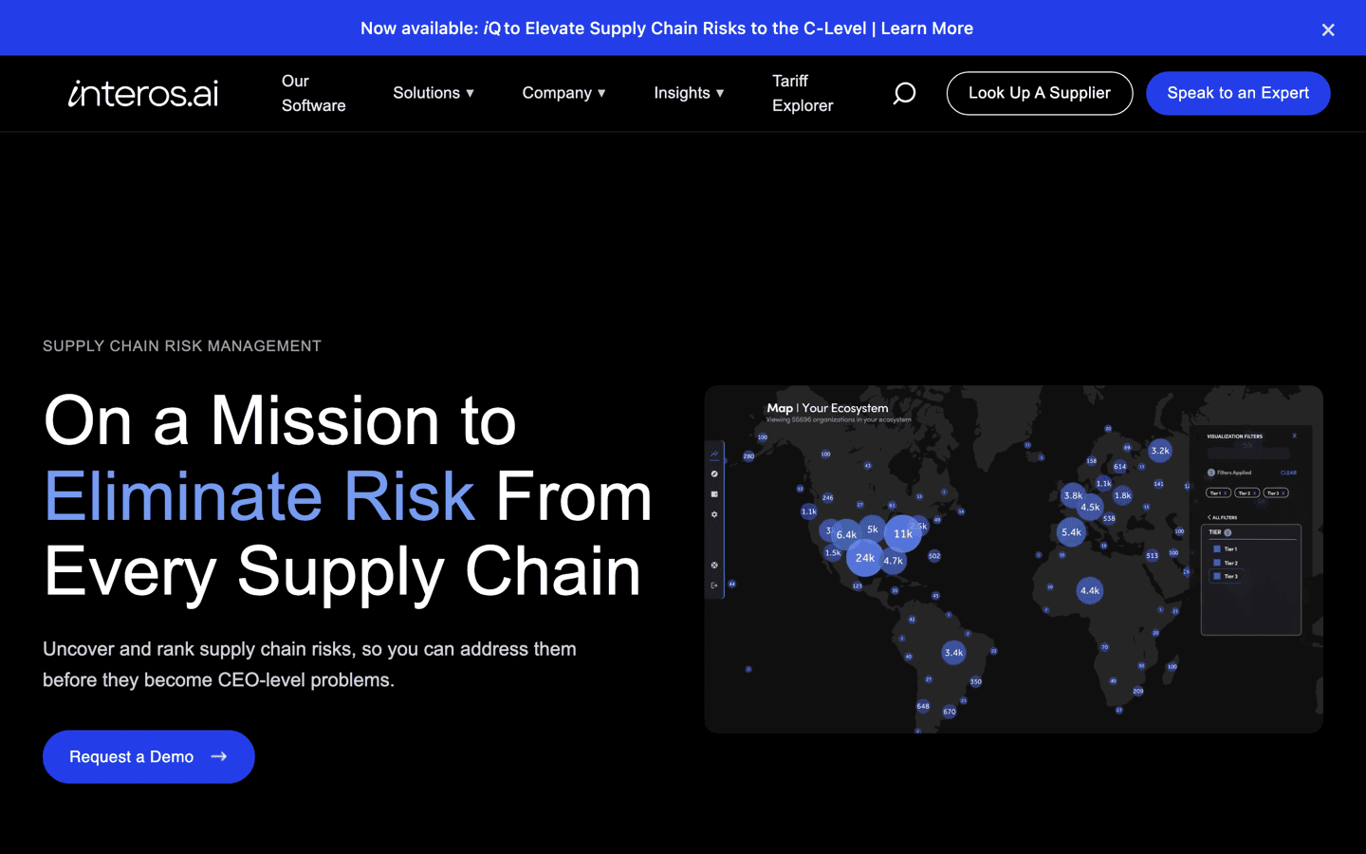1366x854 pixels.
Task: Expand the Company dropdown menu
Action: coord(563,93)
